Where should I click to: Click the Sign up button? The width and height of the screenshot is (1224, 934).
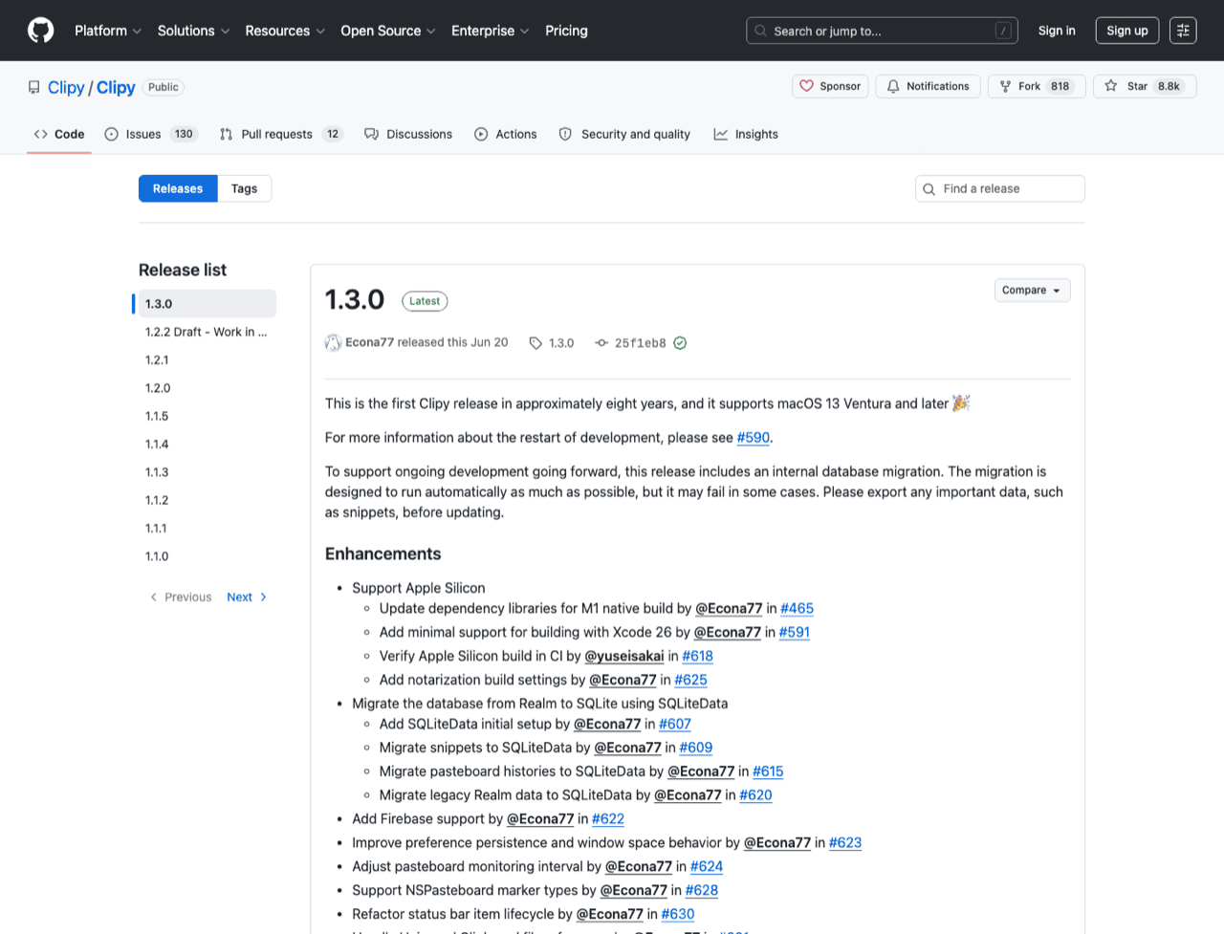tap(1127, 31)
